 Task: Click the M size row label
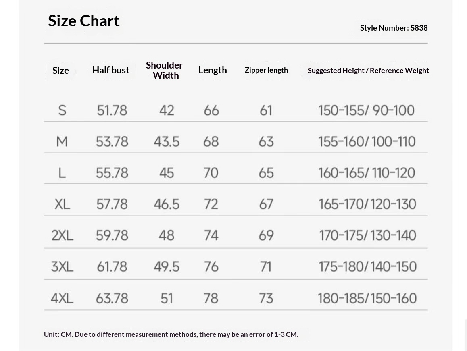(62, 141)
